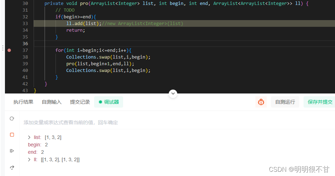Select the begin variable row
The height and width of the screenshot is (176, 335).
(38, 145)
